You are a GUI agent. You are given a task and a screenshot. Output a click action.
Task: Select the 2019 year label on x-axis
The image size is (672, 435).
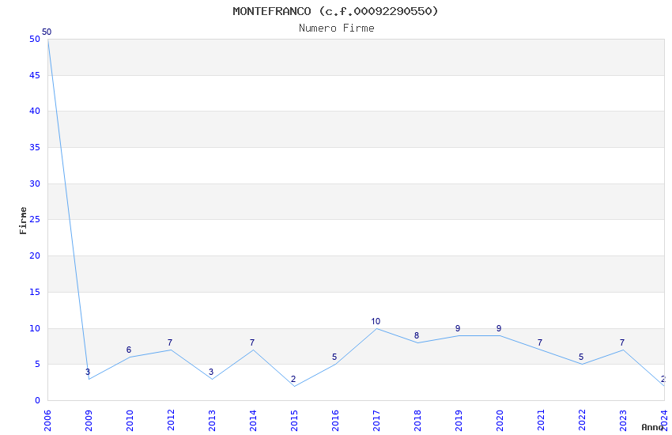point(459,421)
